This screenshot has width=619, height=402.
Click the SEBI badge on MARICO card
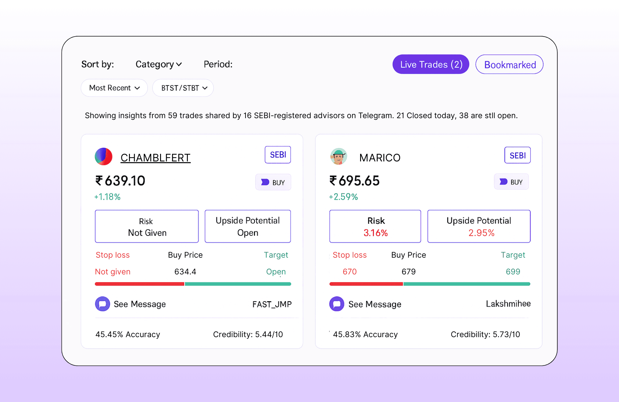517,155
